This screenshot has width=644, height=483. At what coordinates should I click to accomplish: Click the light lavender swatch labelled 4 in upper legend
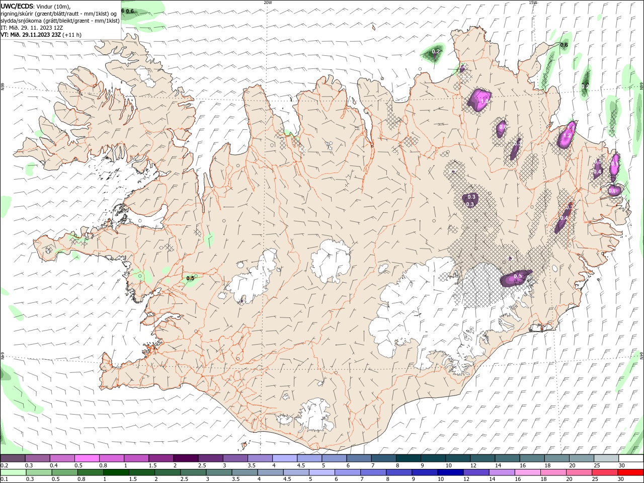click(284, 458)
